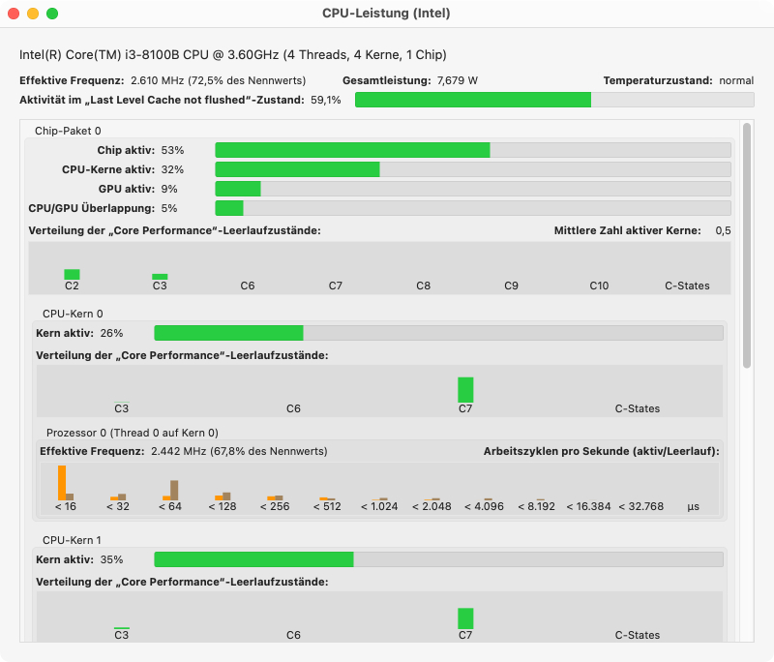The width and height of the screenshot is (774, 662).
Task: Click the vertical scrollbar thumb
Action: click(x=747, y=246)
